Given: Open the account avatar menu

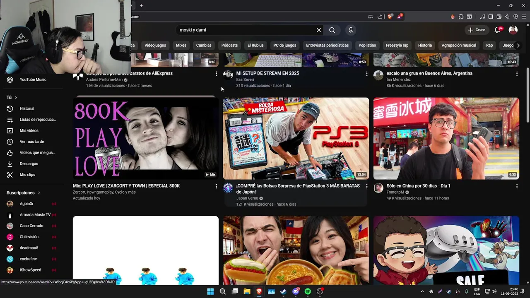Looking at the screenshot, I should (x=513, y=30).
